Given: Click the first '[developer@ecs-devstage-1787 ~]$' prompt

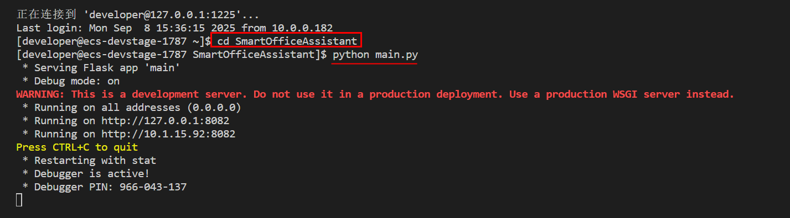Looking at the screenshot, I should (113, 41).
